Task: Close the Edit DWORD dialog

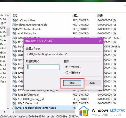Action: (100, 41)
